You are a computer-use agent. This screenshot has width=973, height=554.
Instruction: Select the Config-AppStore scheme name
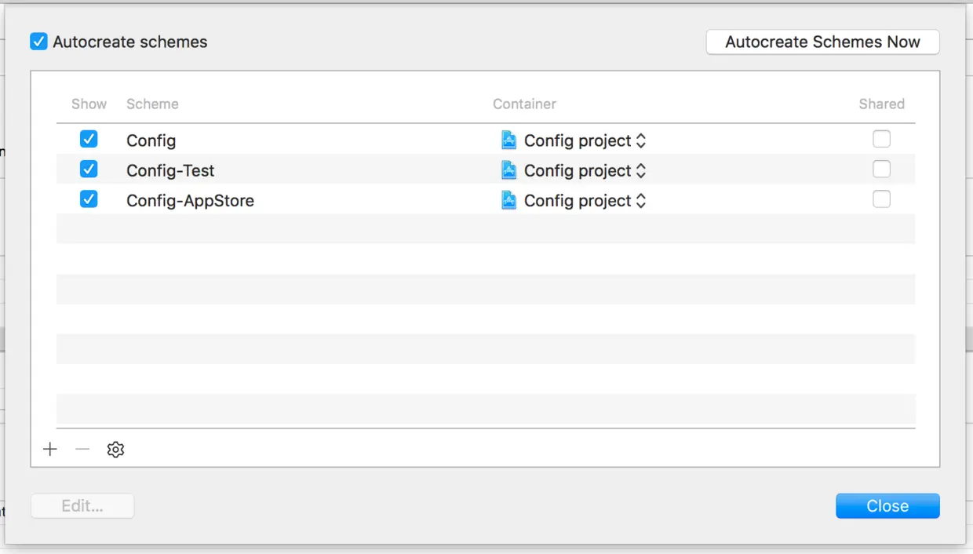coord(190,201)
